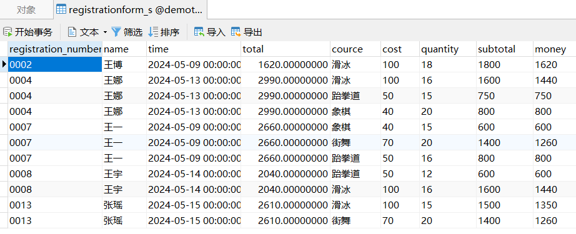Click the Sort (排序) icon
576x234 pixels.
click(153, 32)
